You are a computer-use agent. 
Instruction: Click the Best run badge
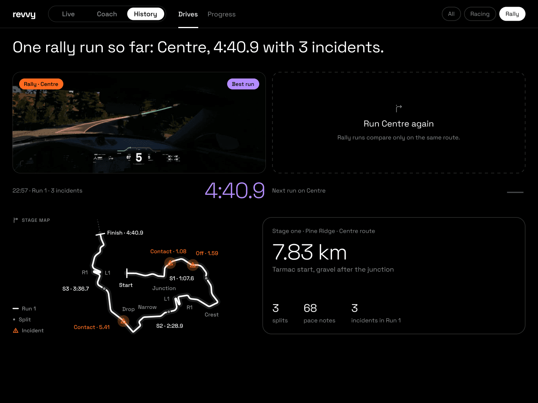click(243, 84)
